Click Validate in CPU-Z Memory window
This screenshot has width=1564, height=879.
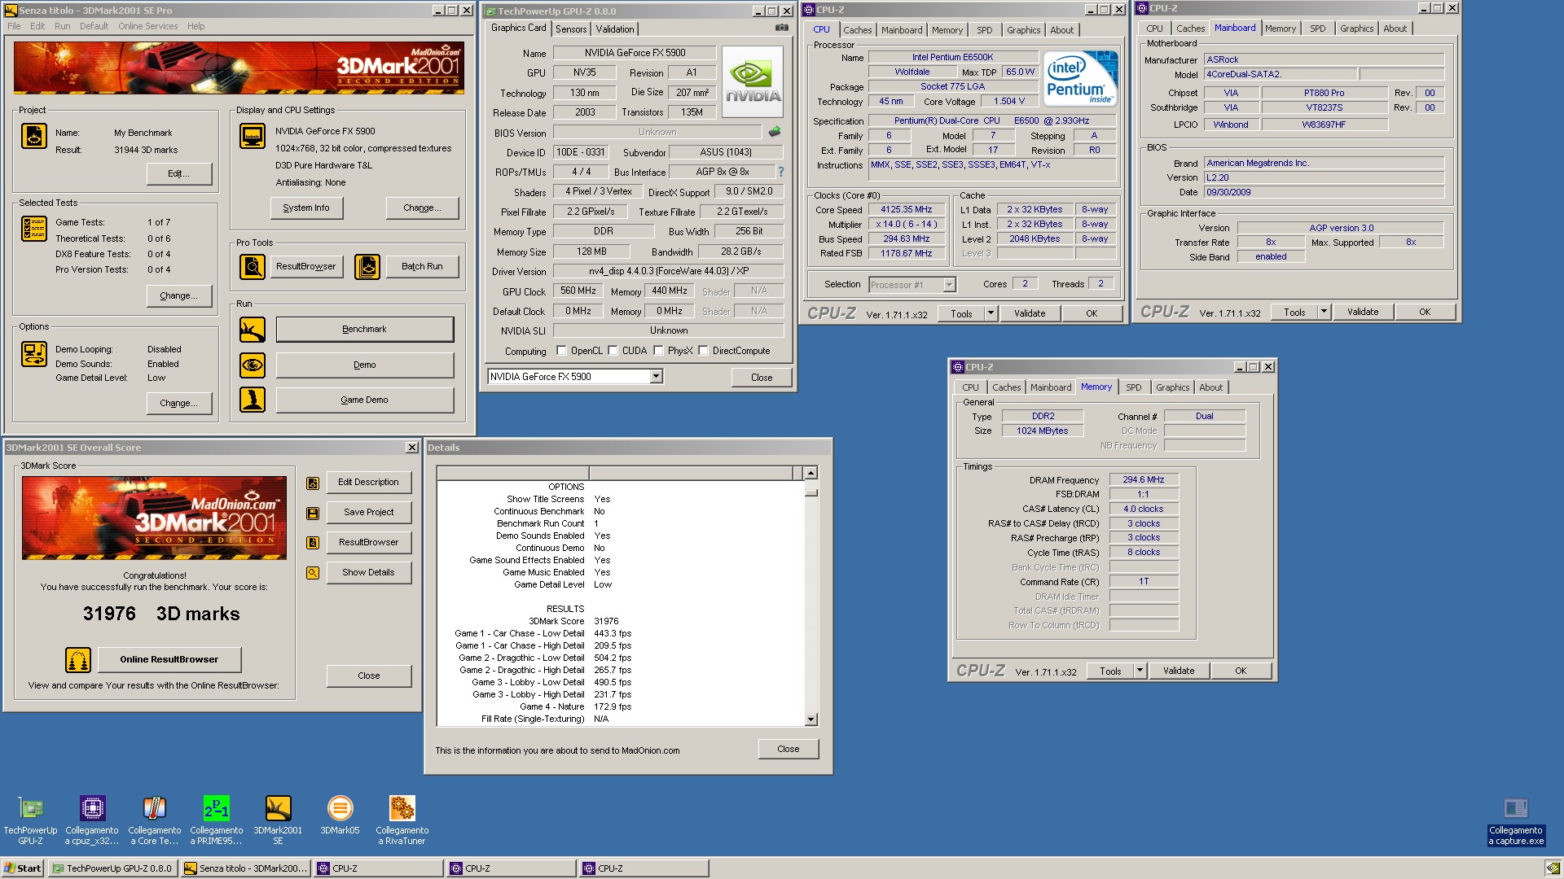pyautogui.click(x=1179, y=671)
